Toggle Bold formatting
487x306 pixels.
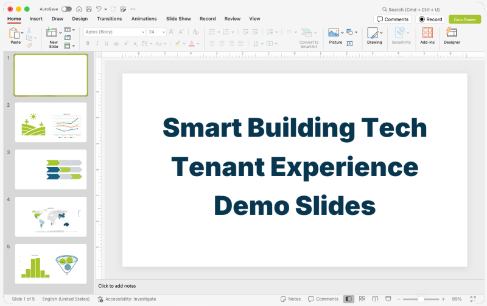pyautogui.click(x=88, y=43)
